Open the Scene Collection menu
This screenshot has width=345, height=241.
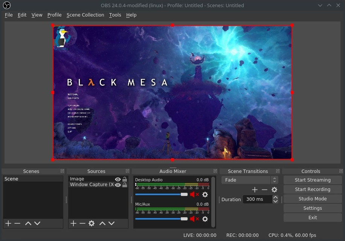(x=85, y=15)
